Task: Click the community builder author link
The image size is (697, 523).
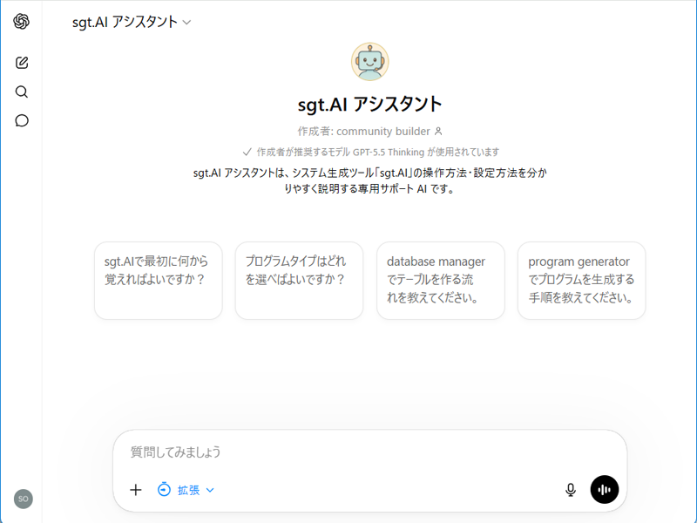Action: coord(383,132)
